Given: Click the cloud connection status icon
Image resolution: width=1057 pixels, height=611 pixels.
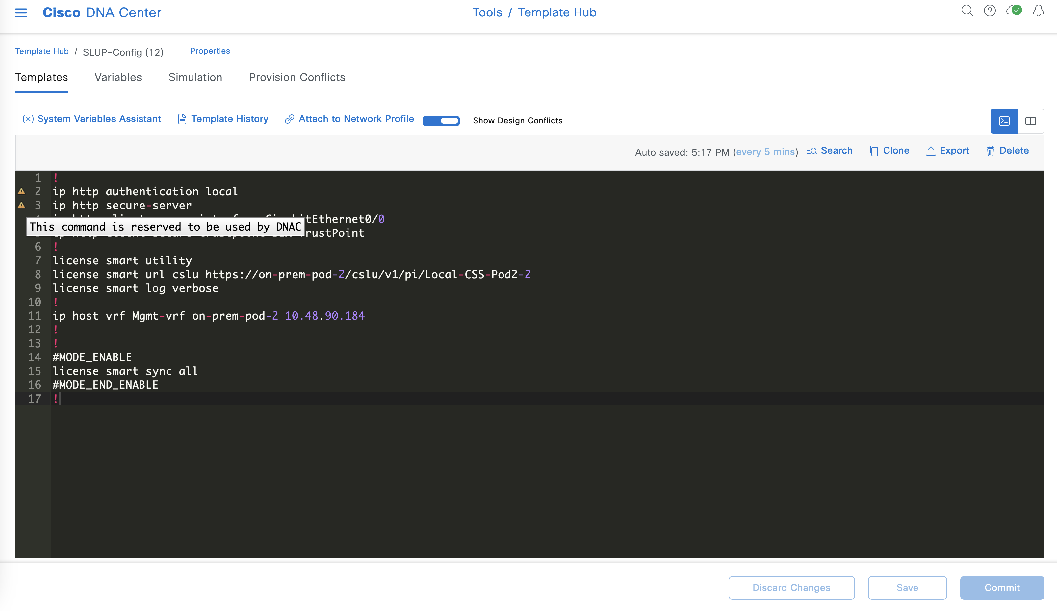Looking at the screenshot, I should pos(1014,11).
